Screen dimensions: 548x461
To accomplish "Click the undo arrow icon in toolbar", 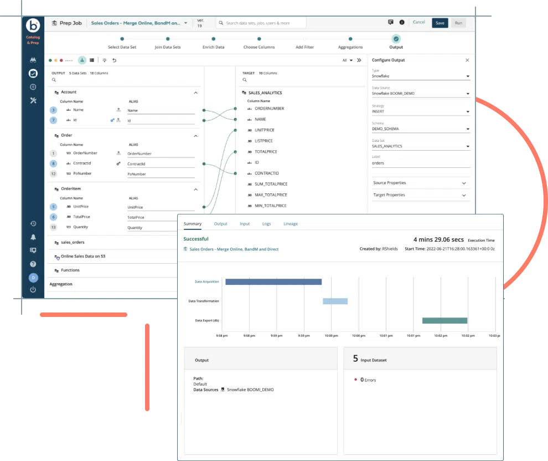I will (x=114, y=60).
